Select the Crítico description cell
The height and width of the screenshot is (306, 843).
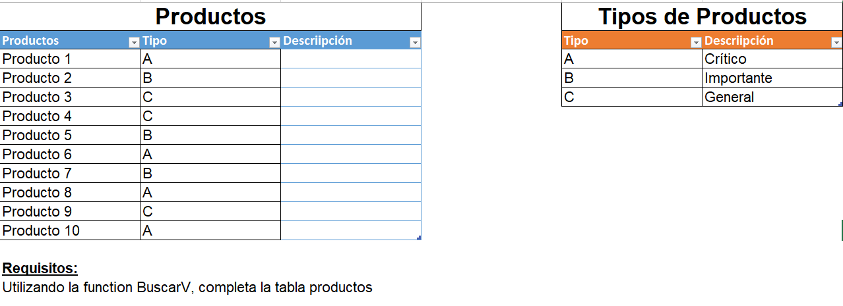click(772, 59)
